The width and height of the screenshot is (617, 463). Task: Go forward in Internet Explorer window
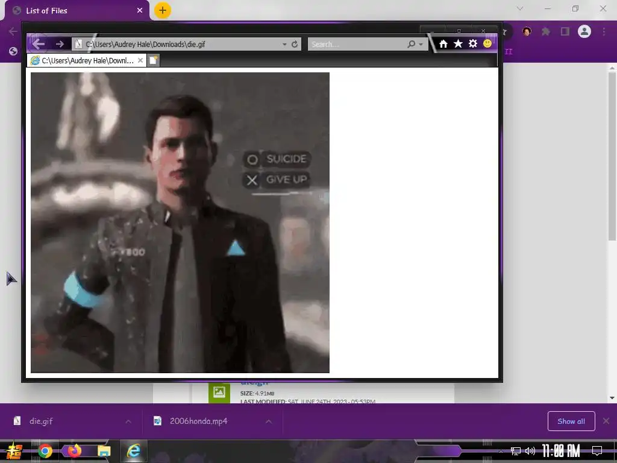(60, 44)
